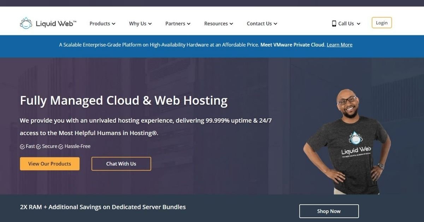Viewport: 424px width, 222px height.
Task: Expand the Products chevron arrow
Action: point(113,24)
